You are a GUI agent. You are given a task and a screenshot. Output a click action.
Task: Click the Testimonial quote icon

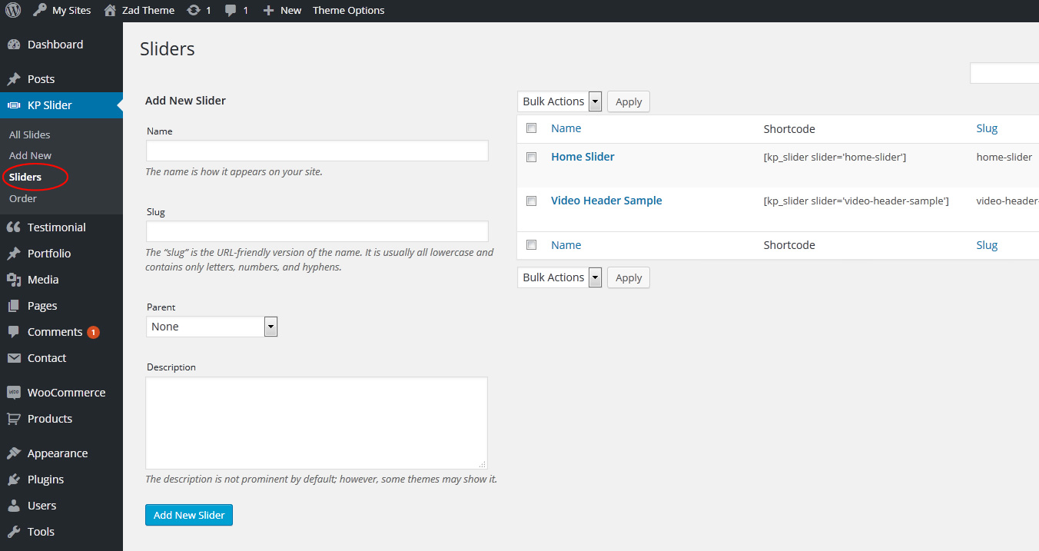click(x=14, y=227)
